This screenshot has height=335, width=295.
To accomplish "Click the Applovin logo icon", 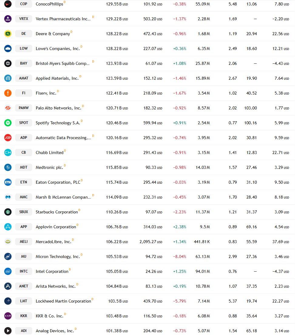I will click(8, 227).
